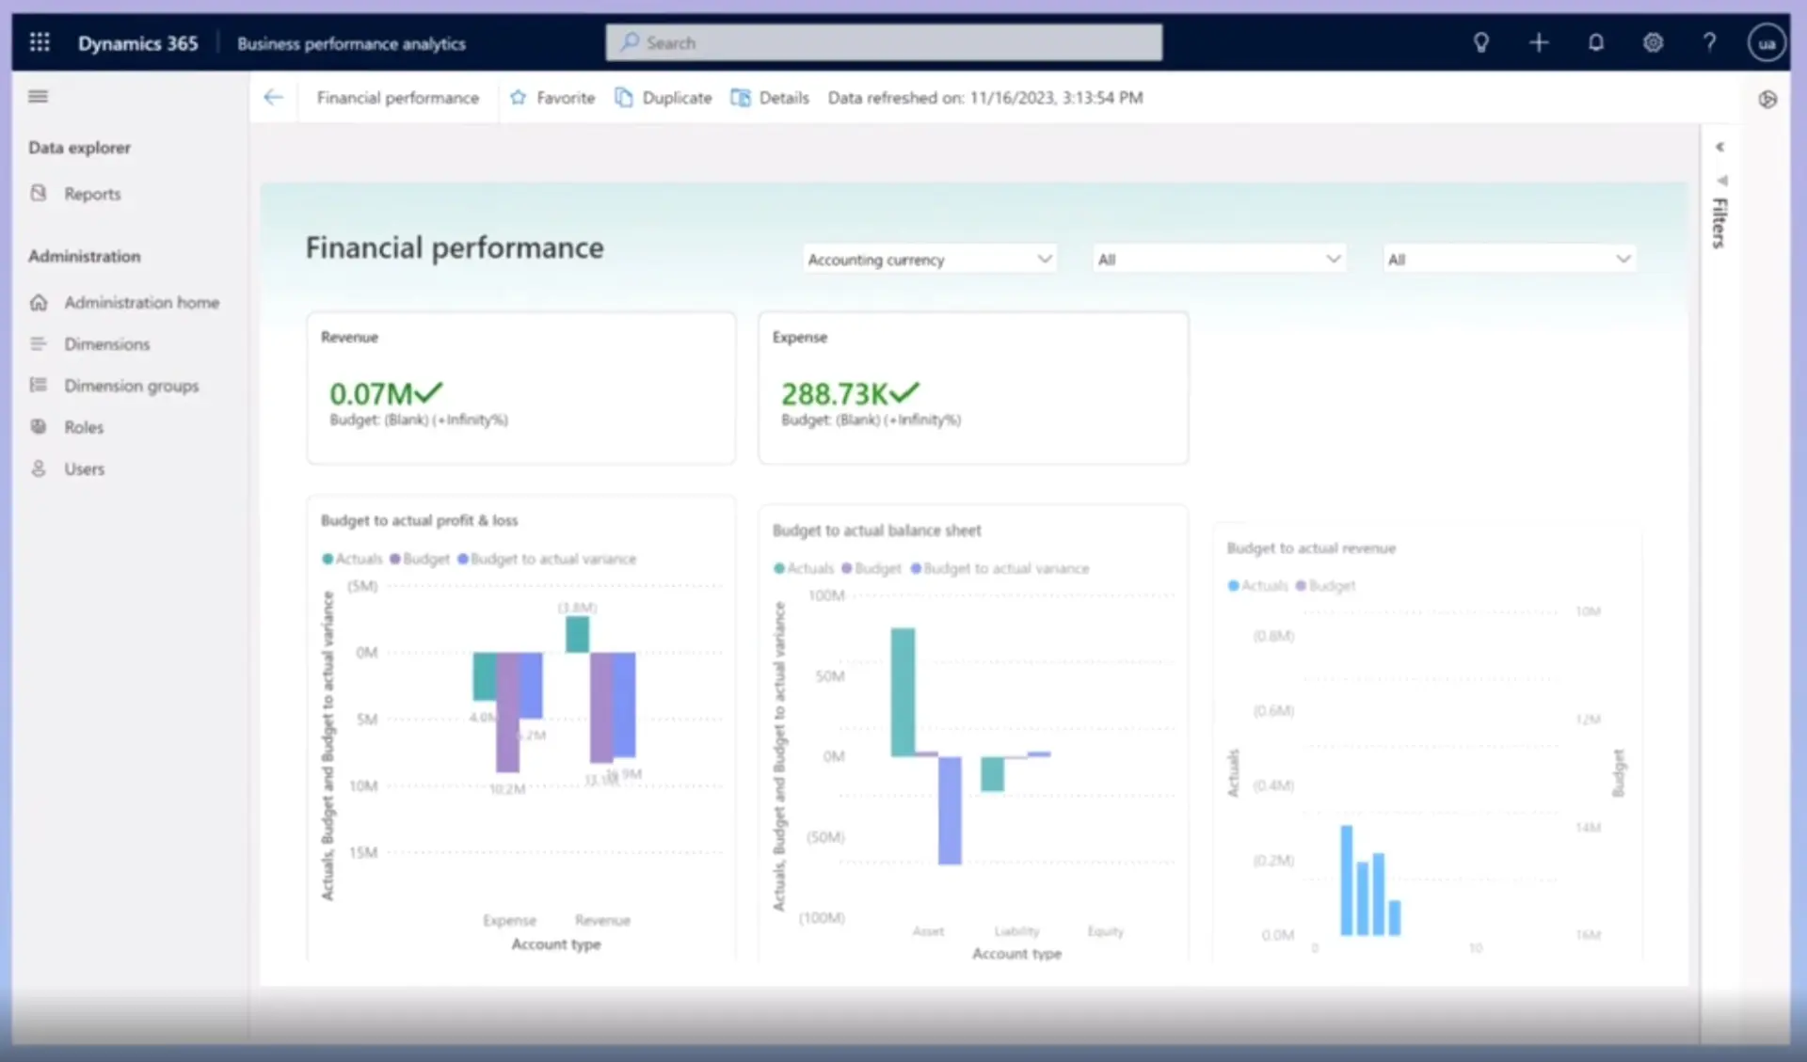Click the Actuals legend swatch in profit & loss

pos(328,560)
